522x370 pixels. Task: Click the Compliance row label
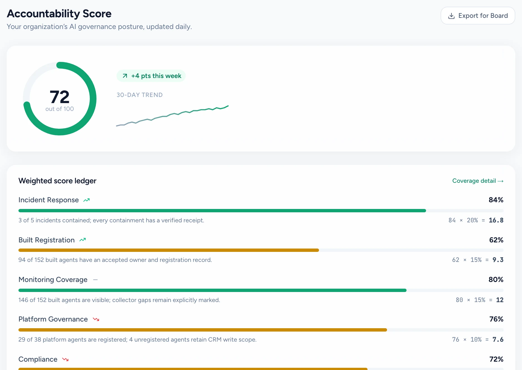pos(38,359)
